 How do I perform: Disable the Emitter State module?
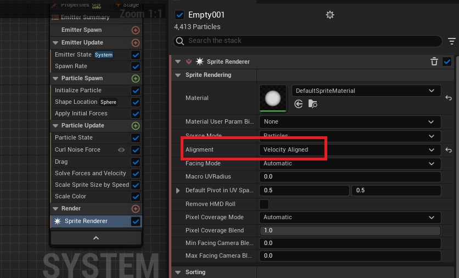coord(136,55)
